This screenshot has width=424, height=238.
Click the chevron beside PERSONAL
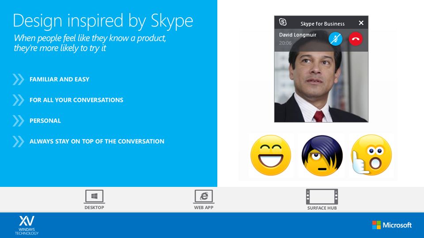click(x=19, y=121)
